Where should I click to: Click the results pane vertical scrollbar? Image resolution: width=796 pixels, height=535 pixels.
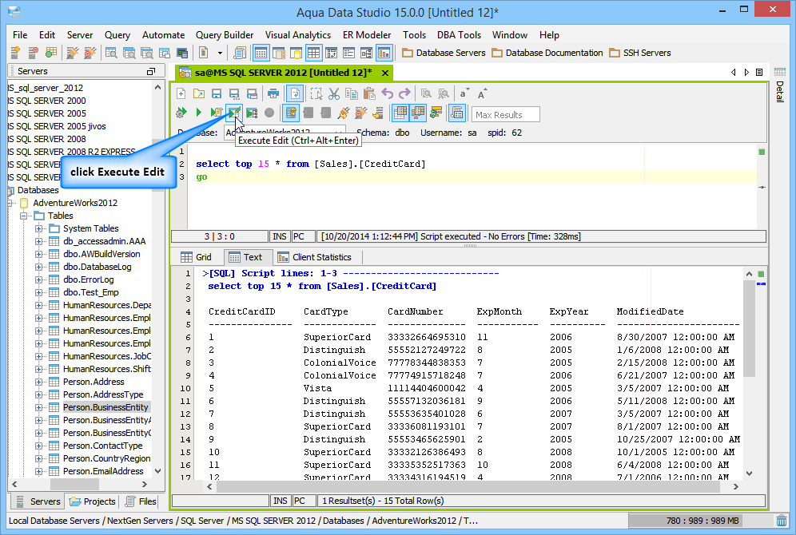pyautogui.click(x=749, y=329)
